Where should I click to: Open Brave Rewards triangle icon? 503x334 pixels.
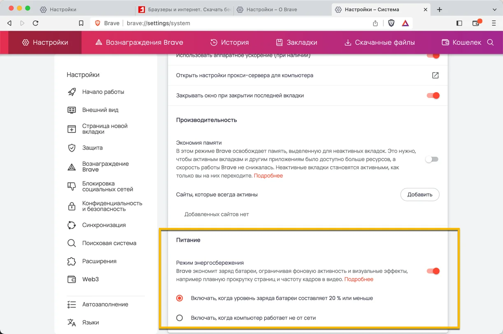(405, 23)
